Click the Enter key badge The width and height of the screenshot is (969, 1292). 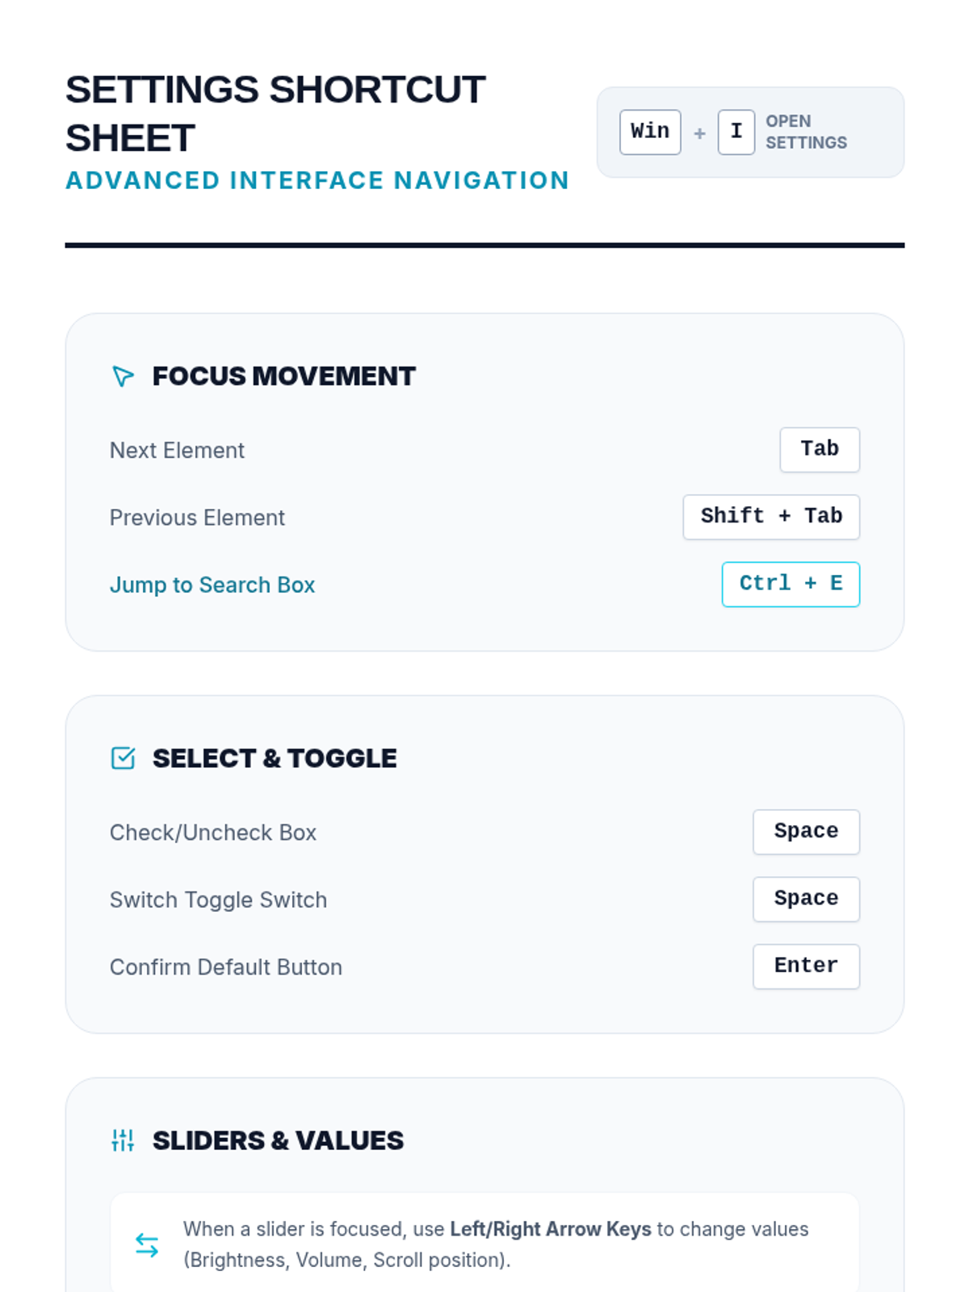pyautogui.click(x=805, y=966)
